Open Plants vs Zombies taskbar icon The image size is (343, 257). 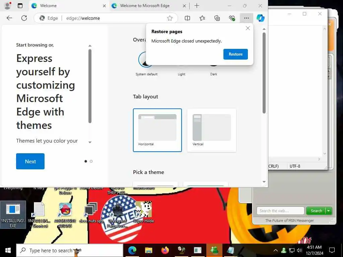(x=181, y=250)
